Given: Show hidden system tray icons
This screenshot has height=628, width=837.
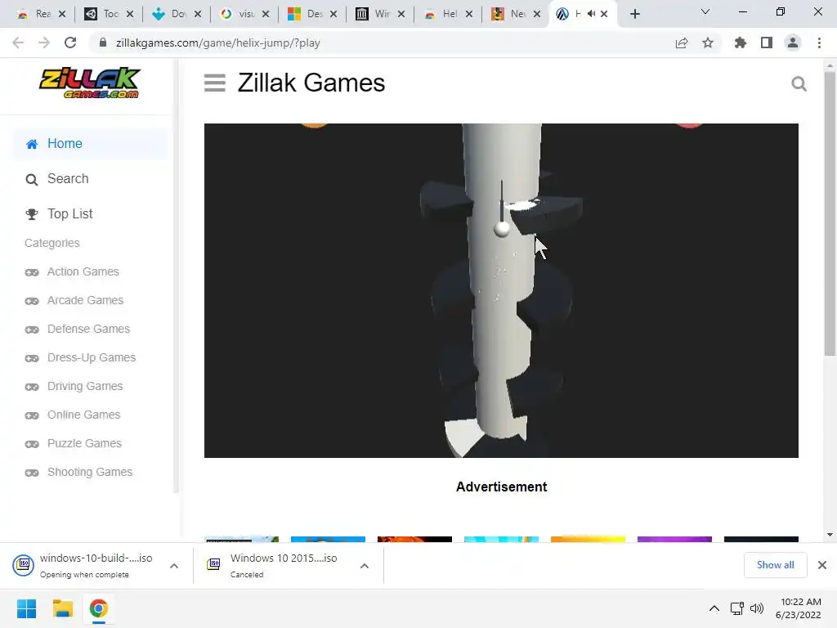Looking at the screenshot, I should [x=714, y=608].
